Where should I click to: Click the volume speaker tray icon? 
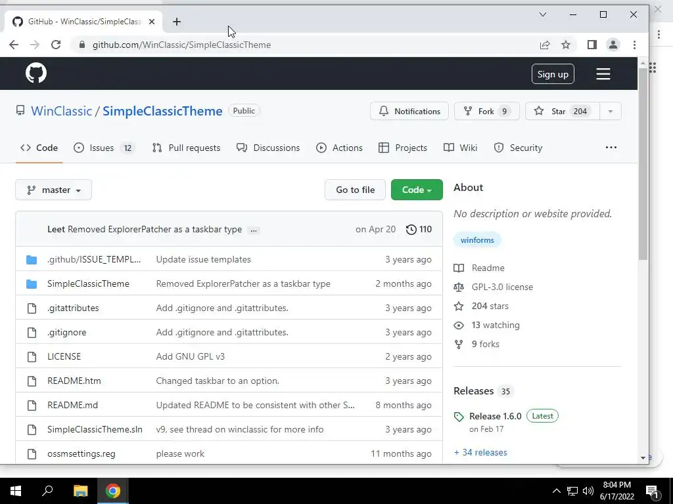[x=588, y=491]
